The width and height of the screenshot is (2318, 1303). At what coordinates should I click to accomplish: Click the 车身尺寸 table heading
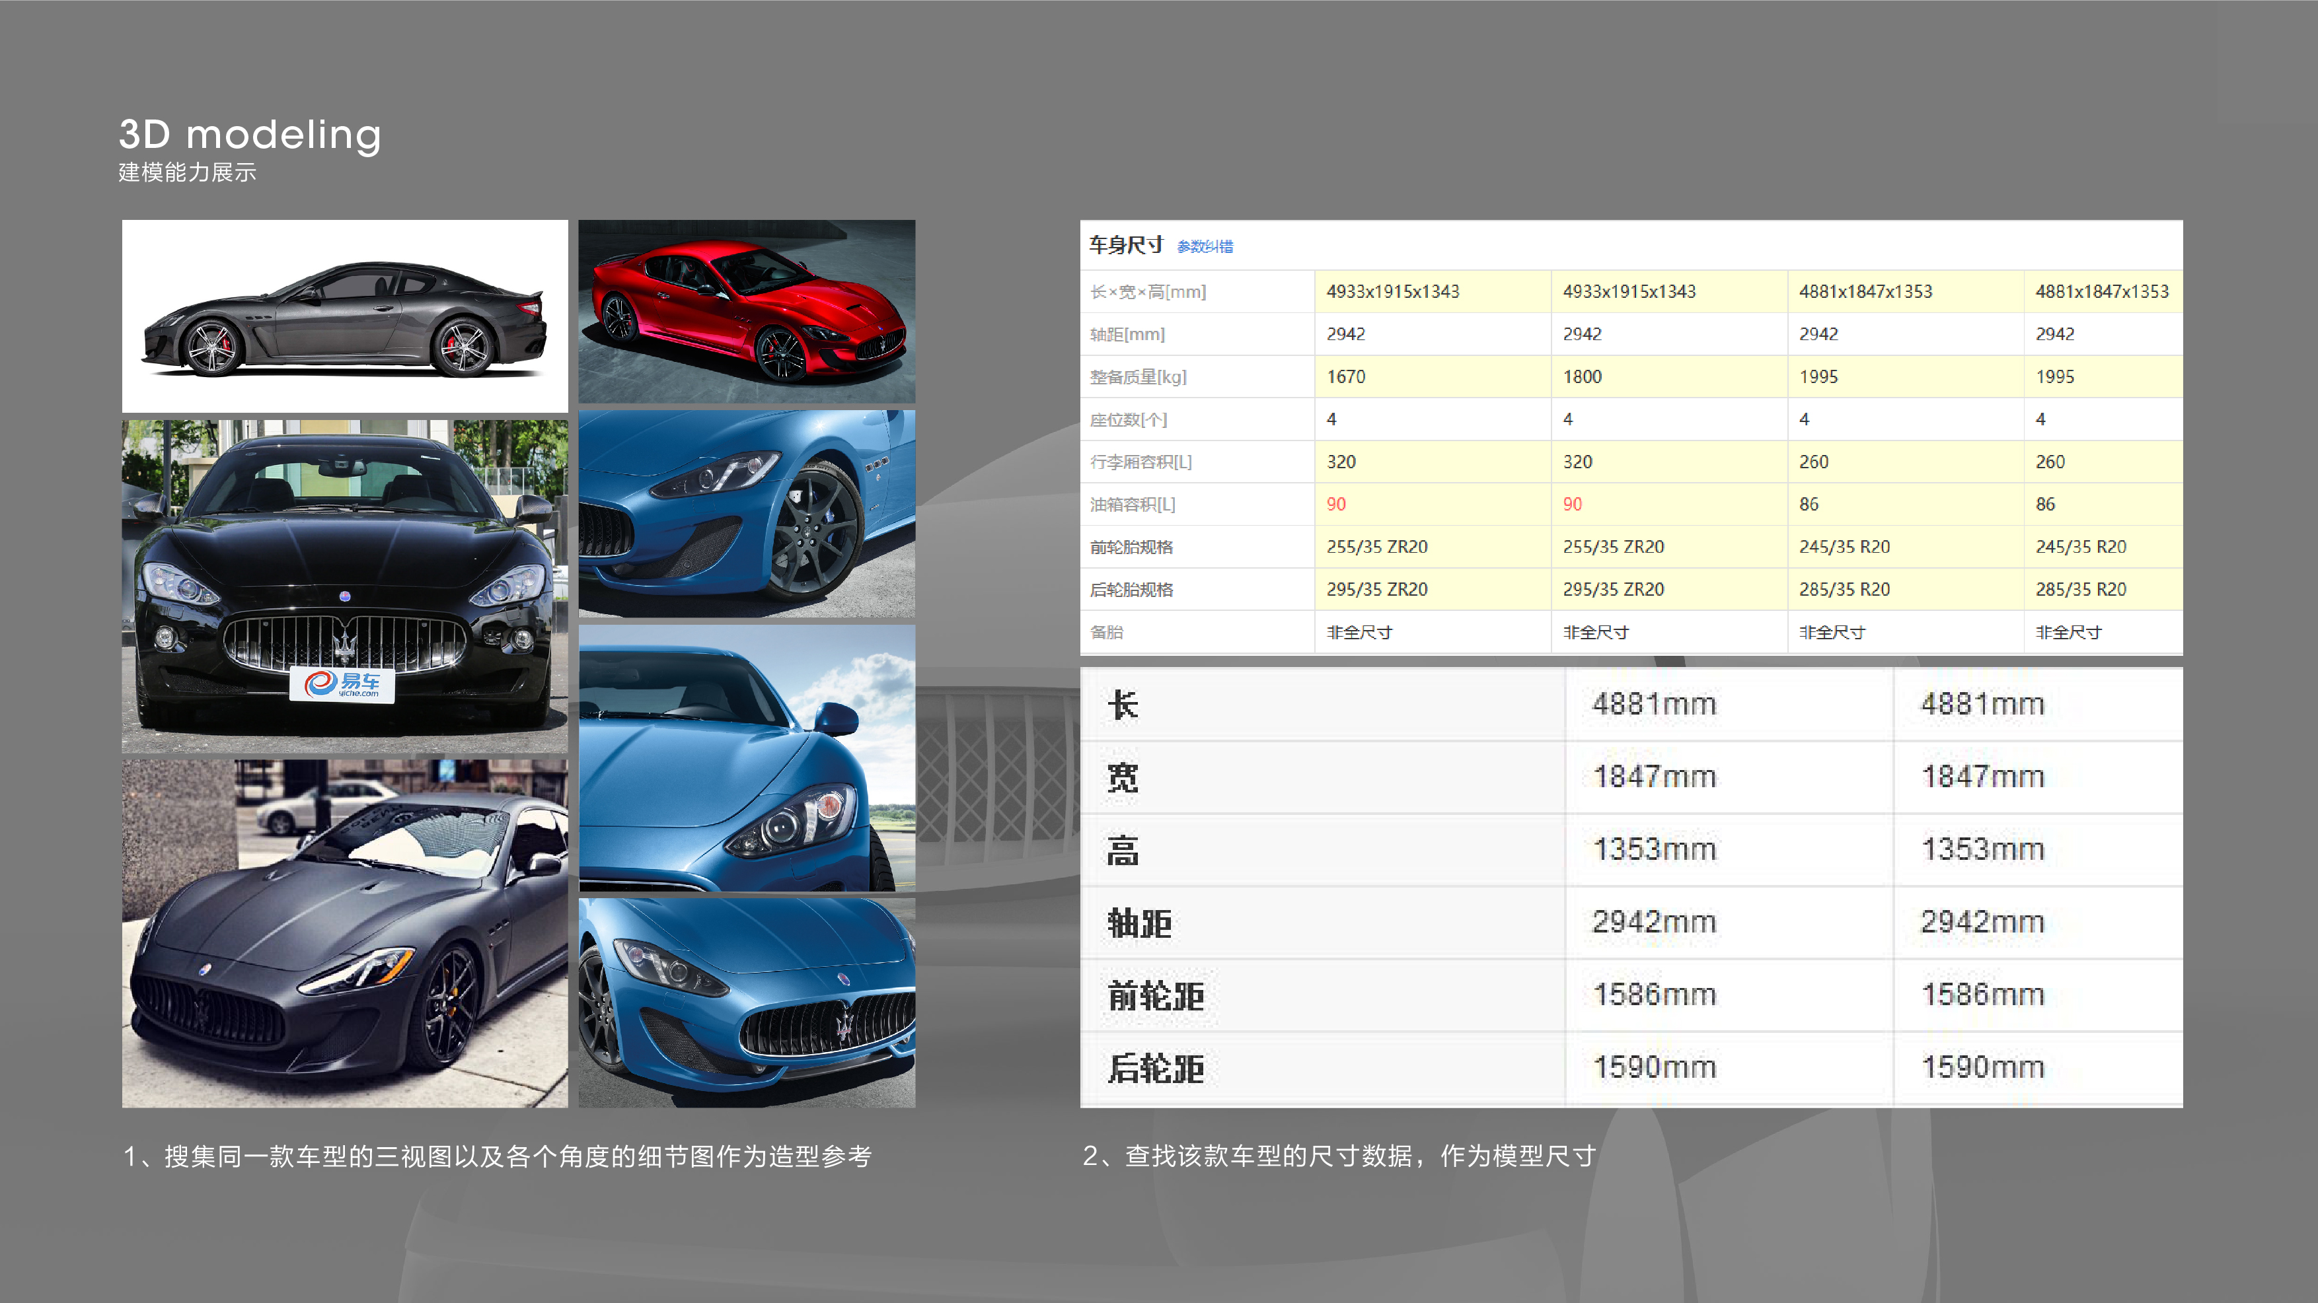[x=1126, y=244]
